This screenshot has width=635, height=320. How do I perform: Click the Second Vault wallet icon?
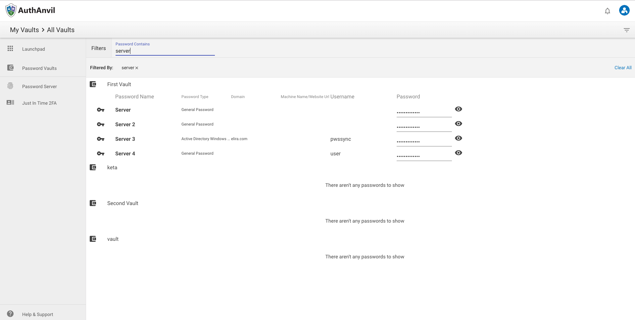point(93,203)
